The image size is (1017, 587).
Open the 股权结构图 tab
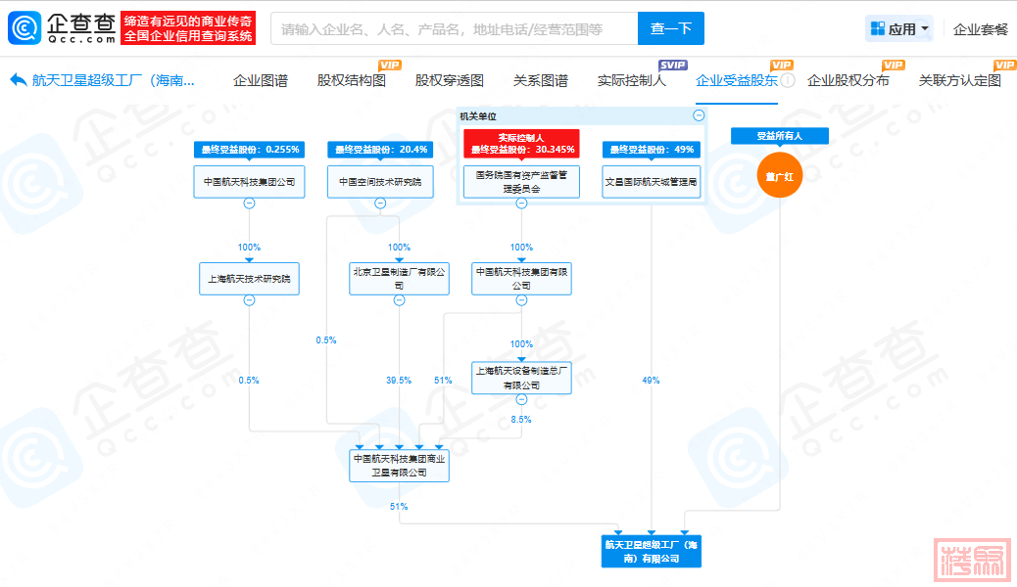(x=352, y=80)
